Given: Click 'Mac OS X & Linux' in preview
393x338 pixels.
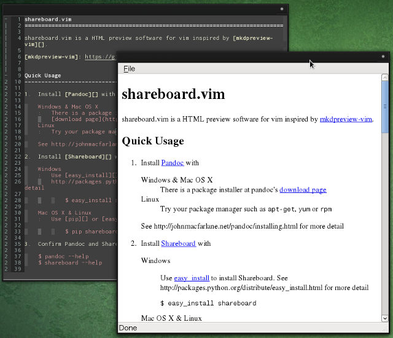Looking at the screenshot, I should pos(171,318).
